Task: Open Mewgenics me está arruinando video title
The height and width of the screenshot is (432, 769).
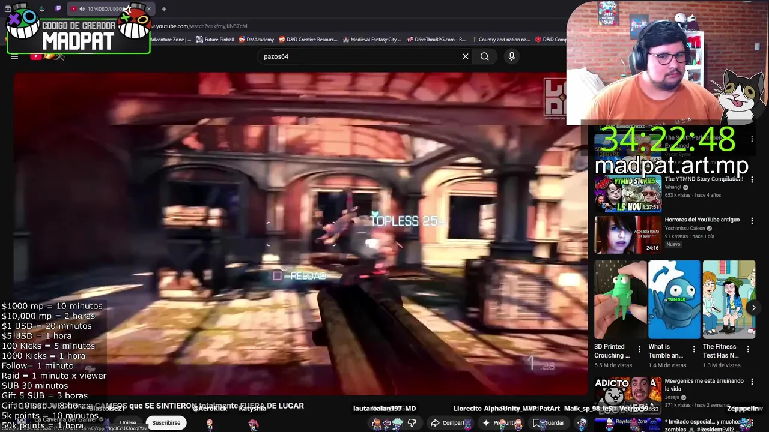Action: (x=704, y=385)
